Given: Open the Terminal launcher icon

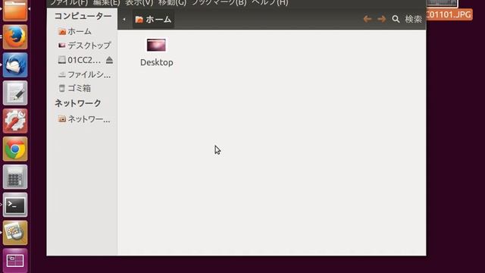Looking at the screenshot, I should (x=15, y=205).
